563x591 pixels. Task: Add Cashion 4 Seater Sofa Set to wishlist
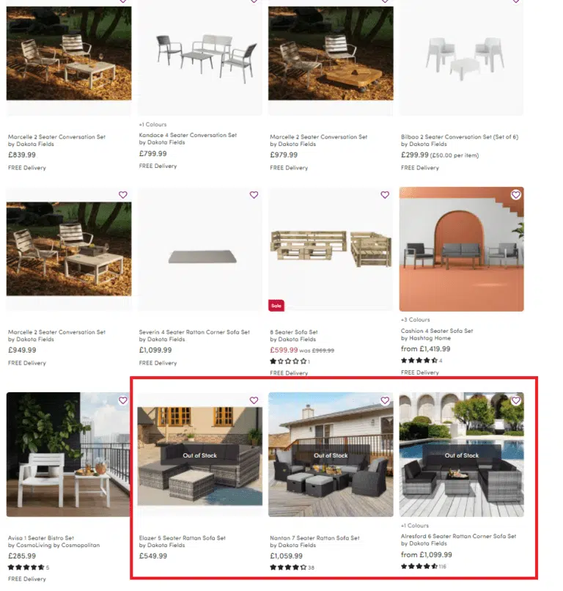[x=516, y=195]
